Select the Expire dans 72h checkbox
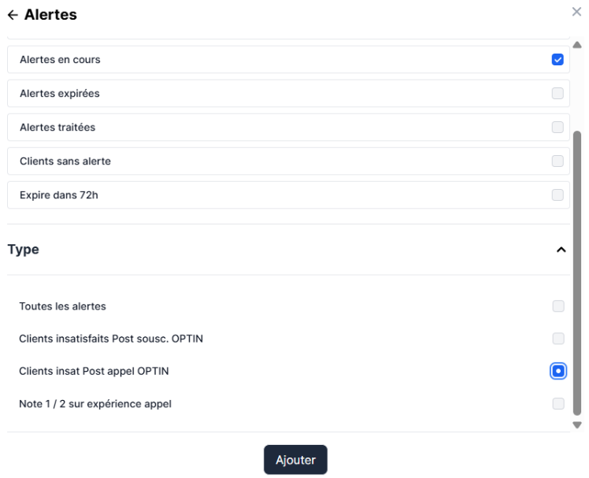The image size is (589, 478). [x=558, y=195]
